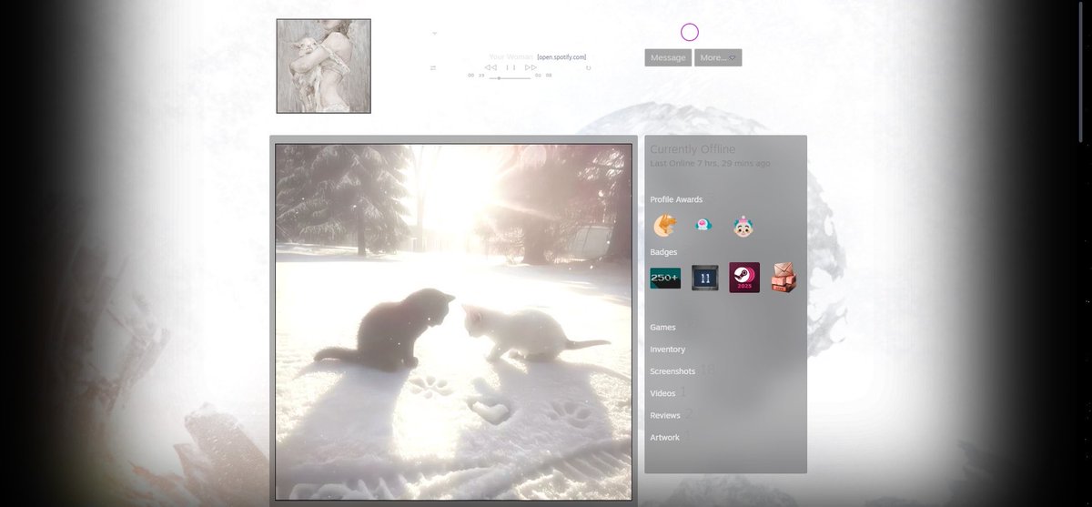Open the Steam 2025 badge
Viewport: 1092px width, 507px height.
click(x=744, y=278)
